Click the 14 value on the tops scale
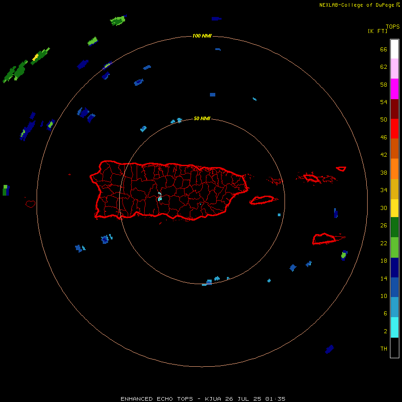 pos(384,278)
